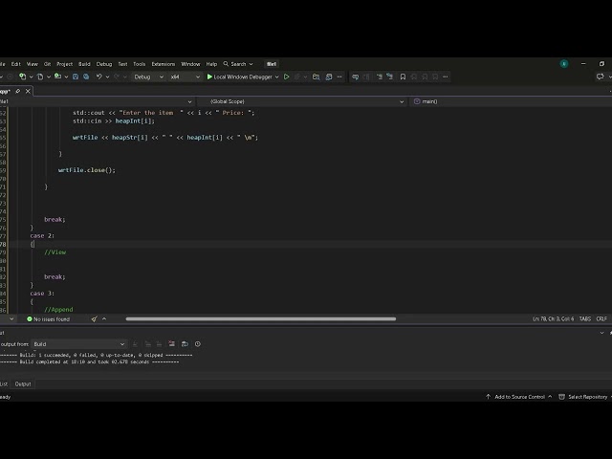Click the Find in Files folder icon

(x=317, y=76)
